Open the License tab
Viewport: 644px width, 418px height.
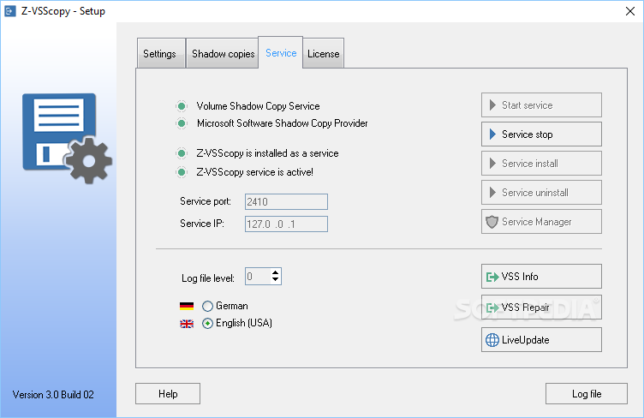[x=323, y=53]
